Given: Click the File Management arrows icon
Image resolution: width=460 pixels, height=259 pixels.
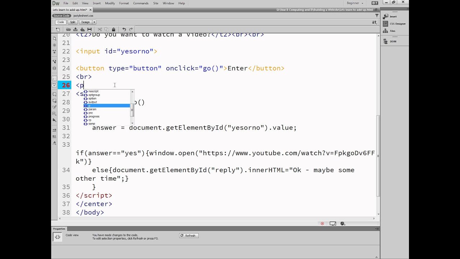Looking at the screenshot, I should [x=374, y=22].
